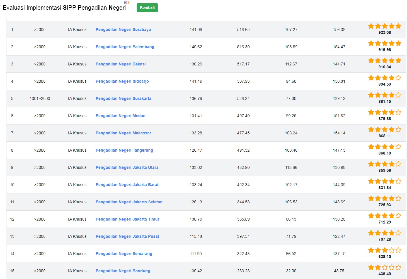Open Pengadilan Negeri Jakarta Utara link
This screenshot has height=279, width=407.
[127, 167]
